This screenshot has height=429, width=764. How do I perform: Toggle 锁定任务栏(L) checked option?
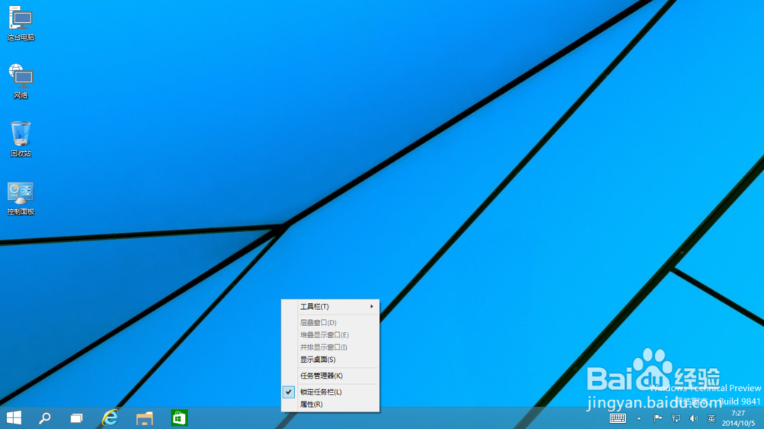(330, 392)
